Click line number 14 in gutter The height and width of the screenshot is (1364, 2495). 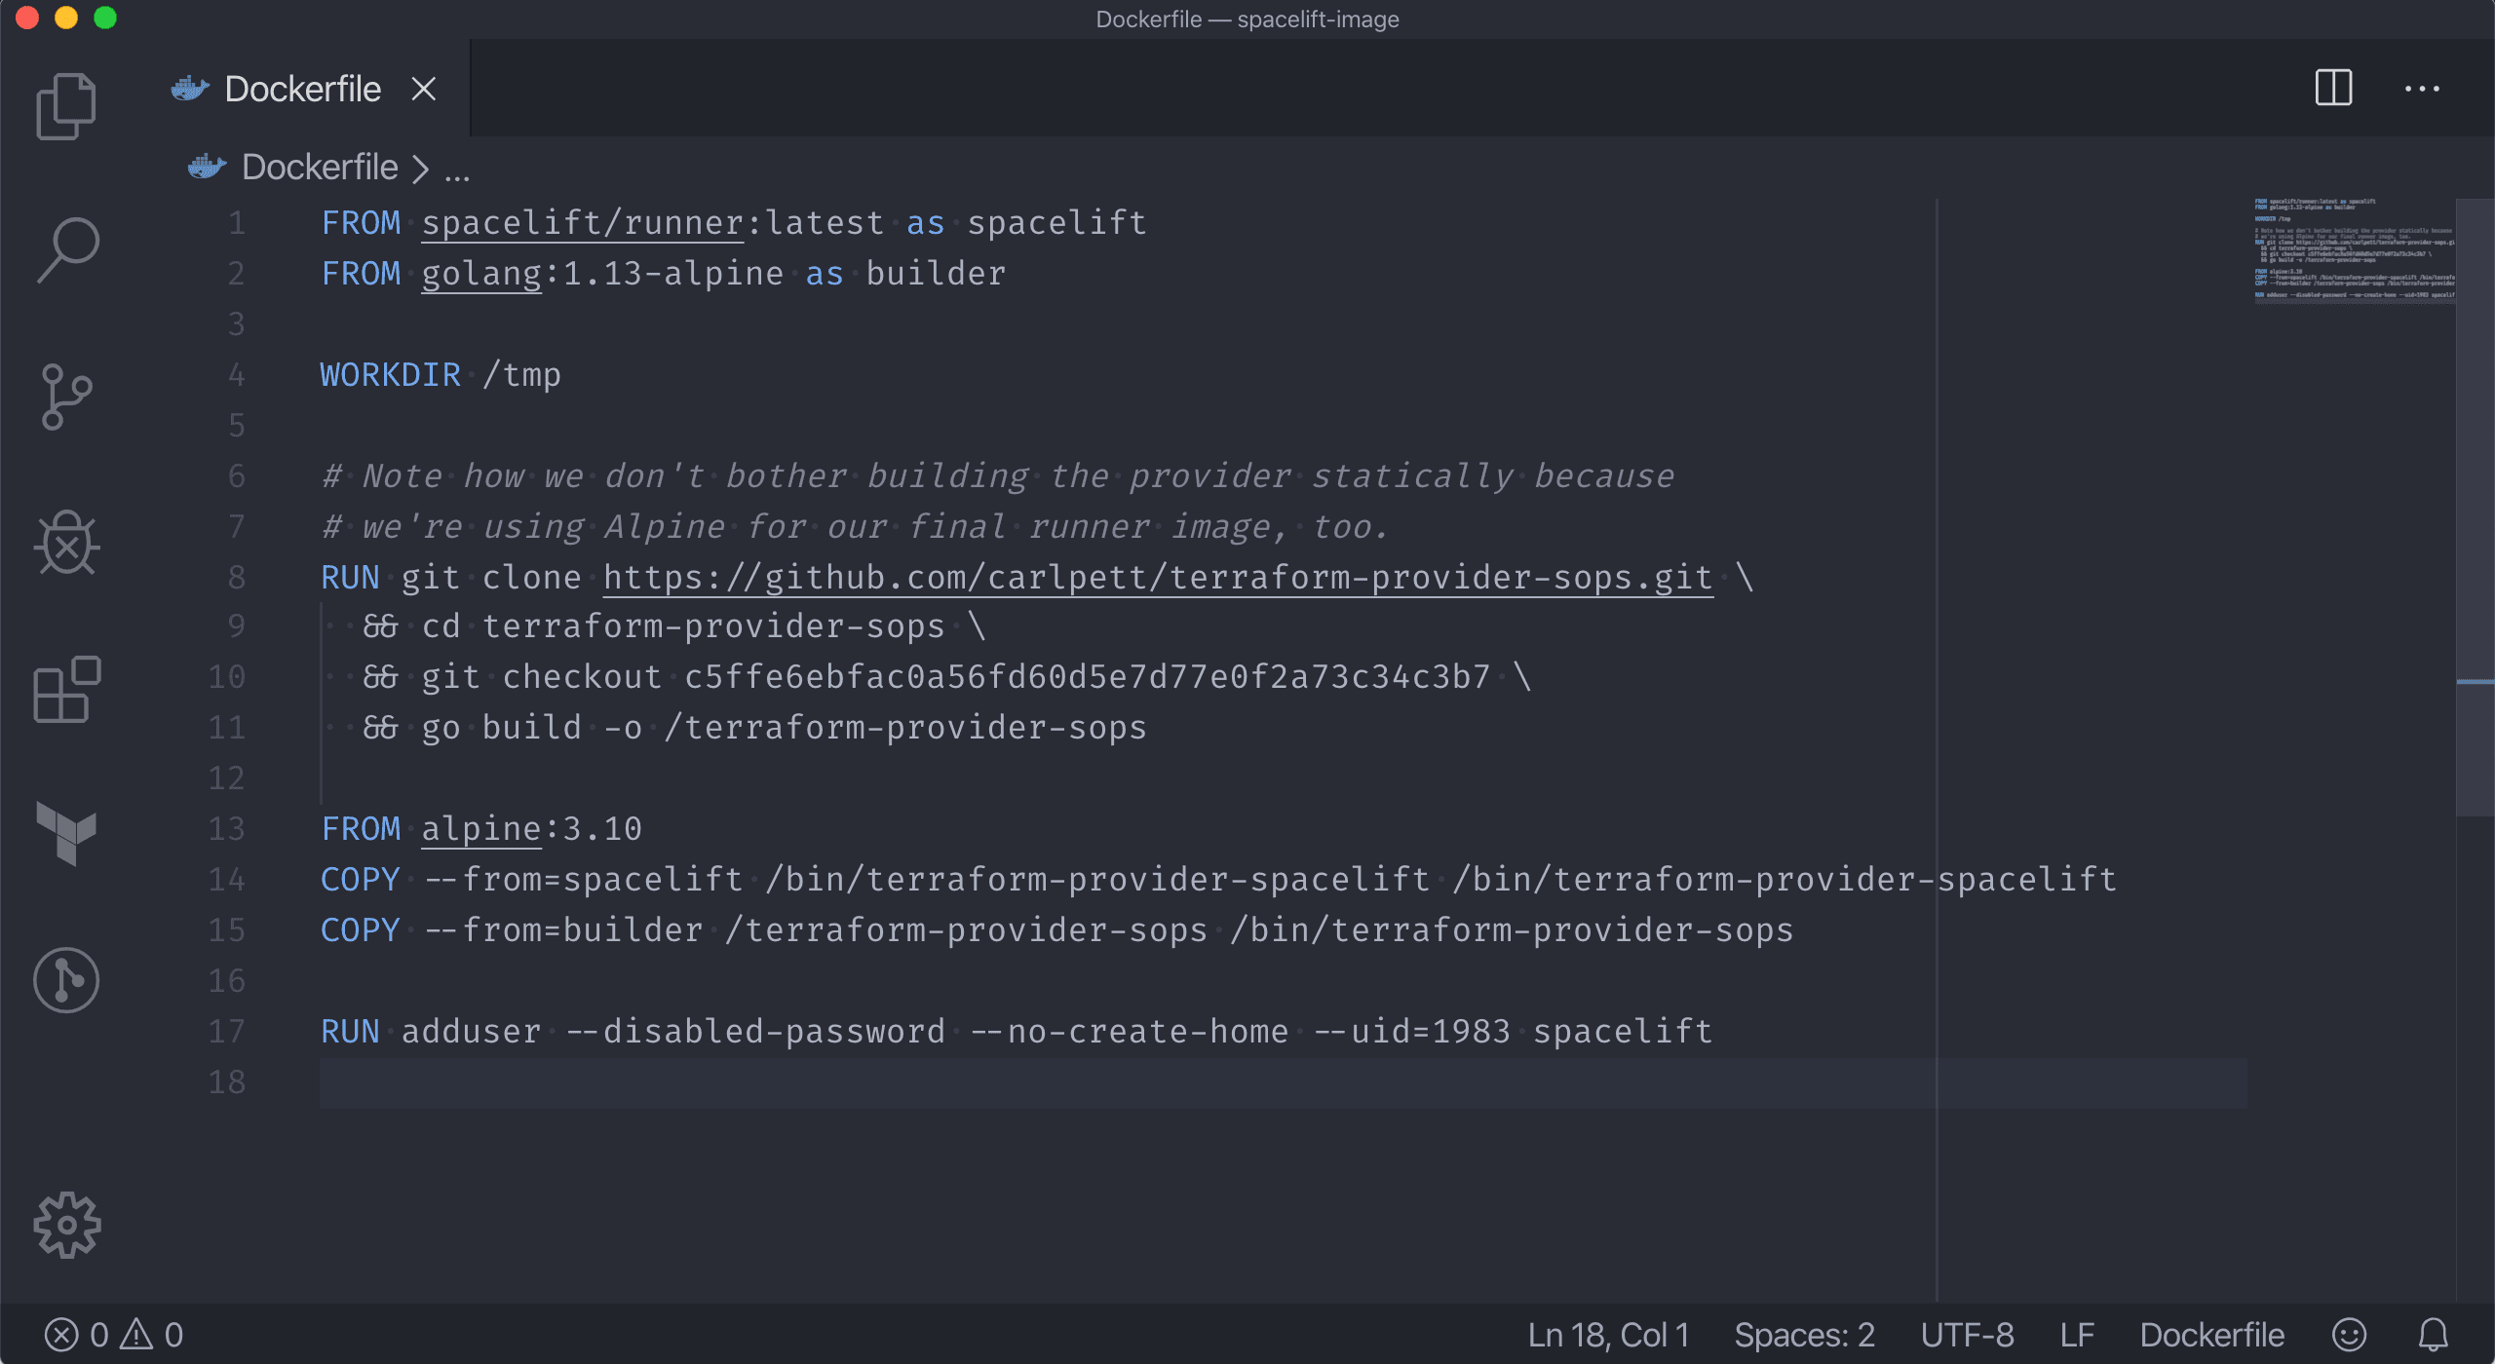(x=226, y=880)
